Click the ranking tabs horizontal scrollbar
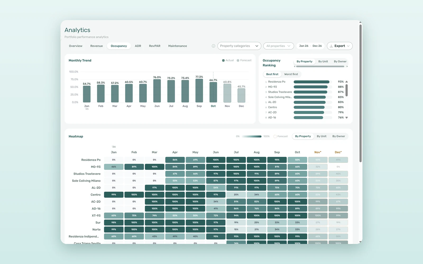 [x=320, y=67]
